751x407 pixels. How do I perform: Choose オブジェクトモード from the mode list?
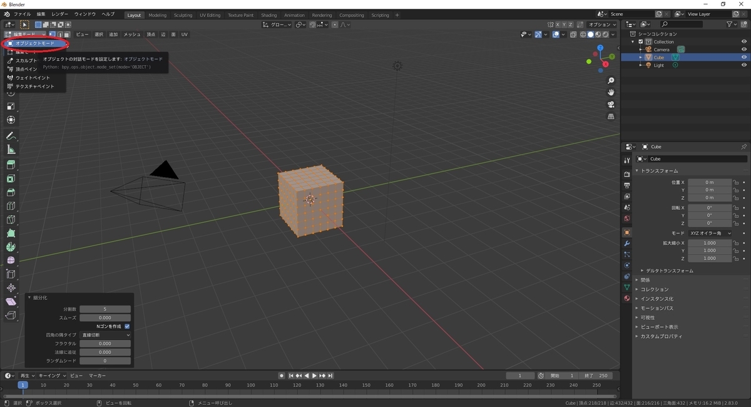click(x=35, y=43)
